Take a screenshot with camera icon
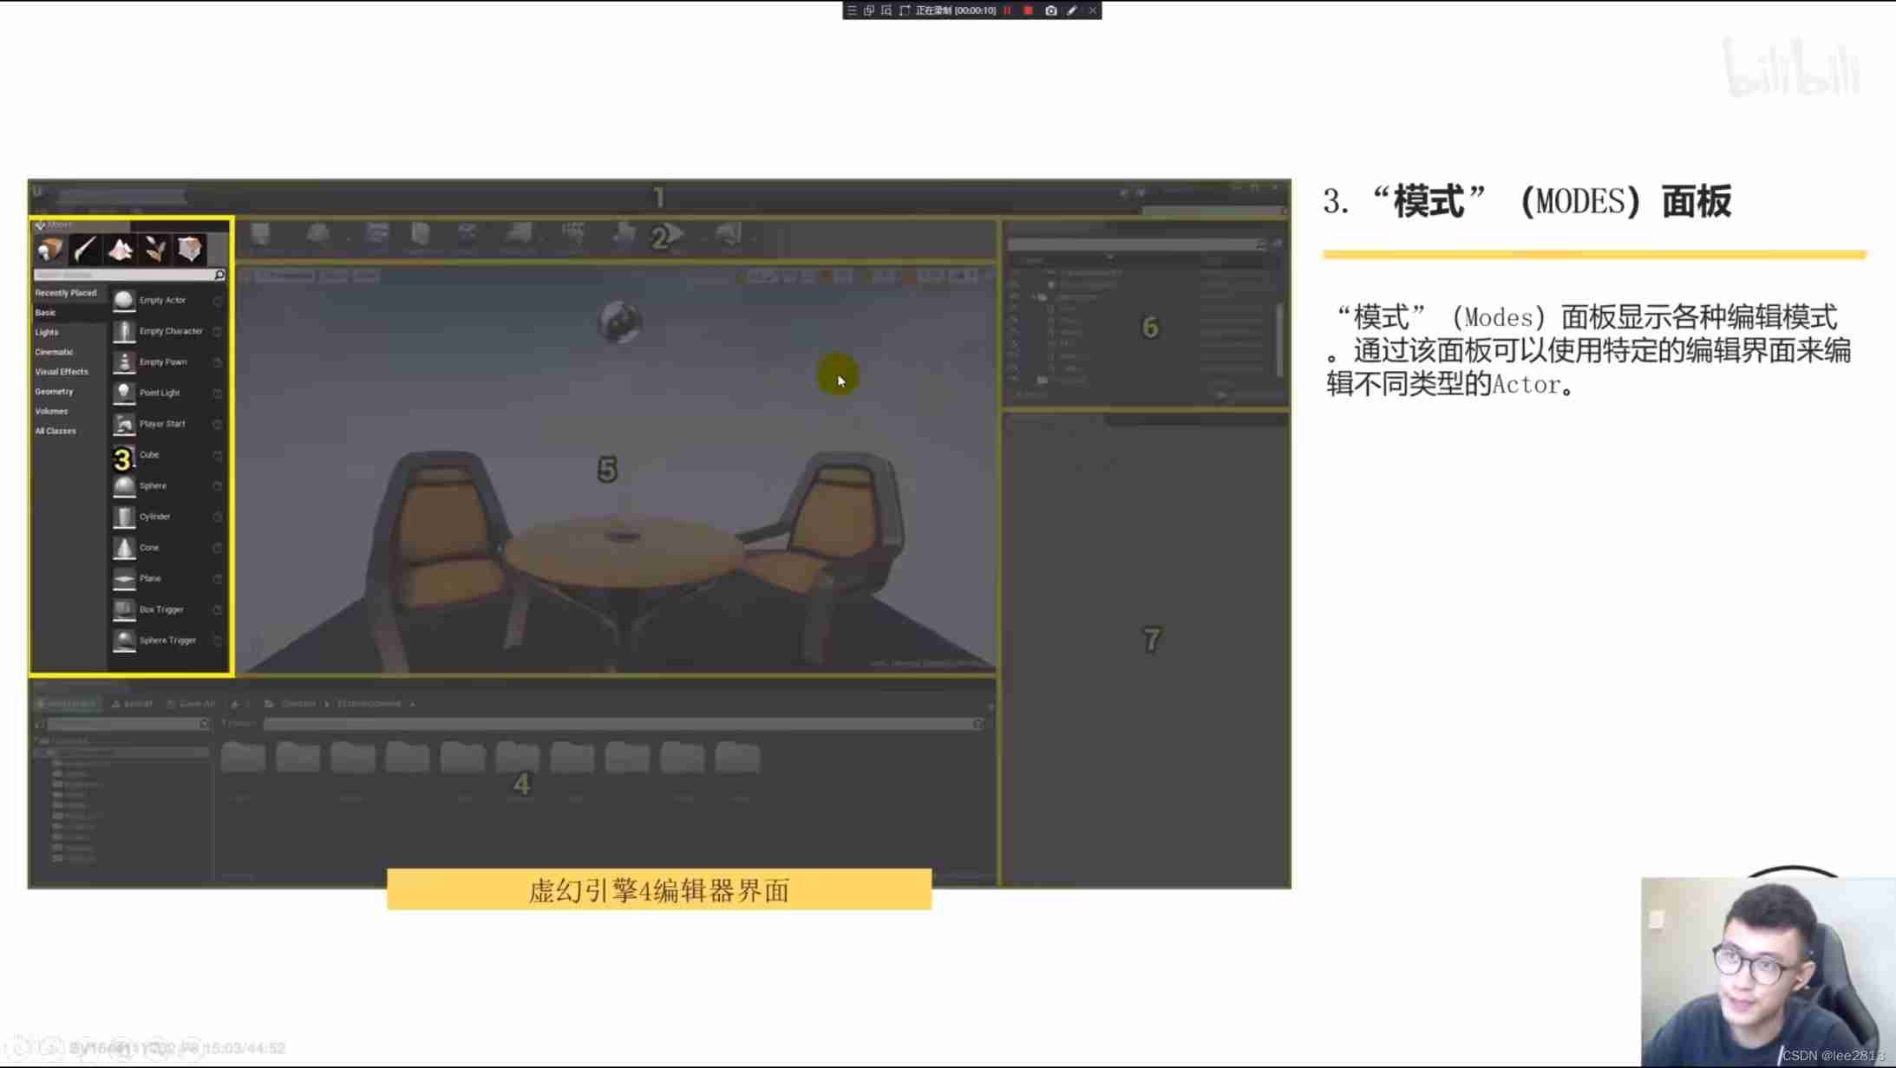Viewport: 1896px width, 1068px height. coord(1050,10)
